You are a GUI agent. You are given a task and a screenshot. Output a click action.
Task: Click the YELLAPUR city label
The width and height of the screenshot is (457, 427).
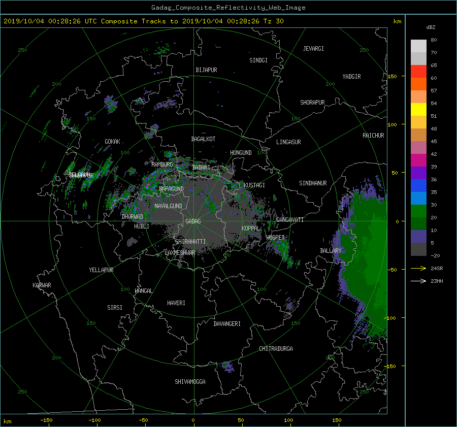tap(101, 270)
